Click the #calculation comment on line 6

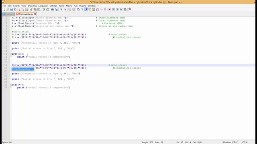[20, 32]
